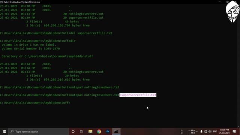This screenshot has height=135, width=240.
Task: Click '694,286,319,616 bytes free' text
Action: [67, 79]
